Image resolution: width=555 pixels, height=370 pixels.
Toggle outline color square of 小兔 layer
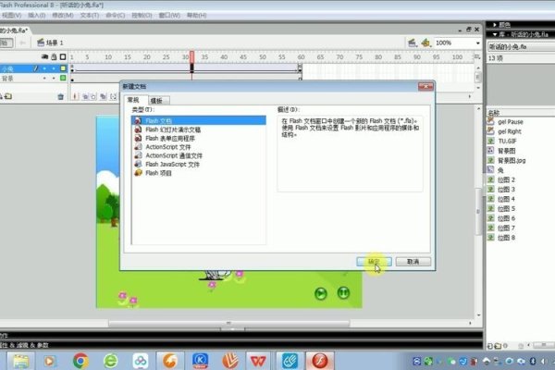point(63,68)
